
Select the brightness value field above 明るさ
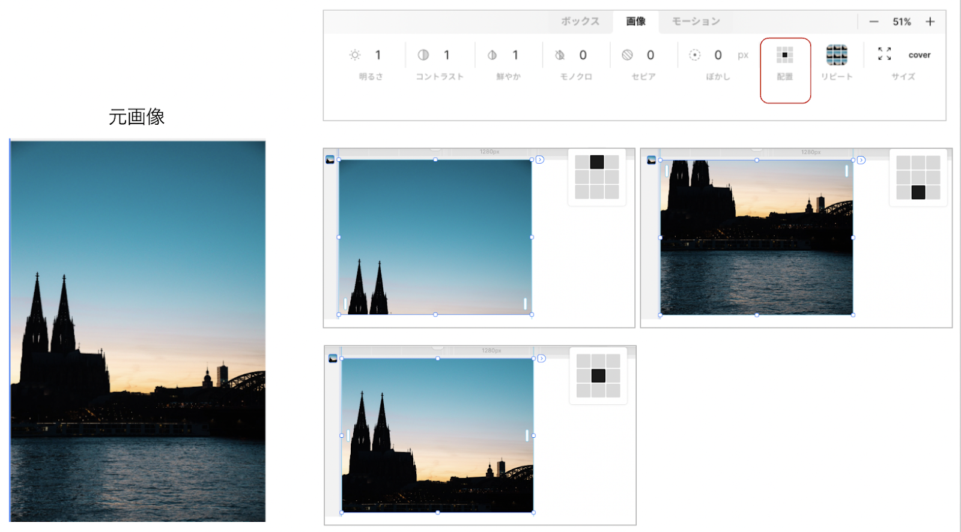[378, 55]
